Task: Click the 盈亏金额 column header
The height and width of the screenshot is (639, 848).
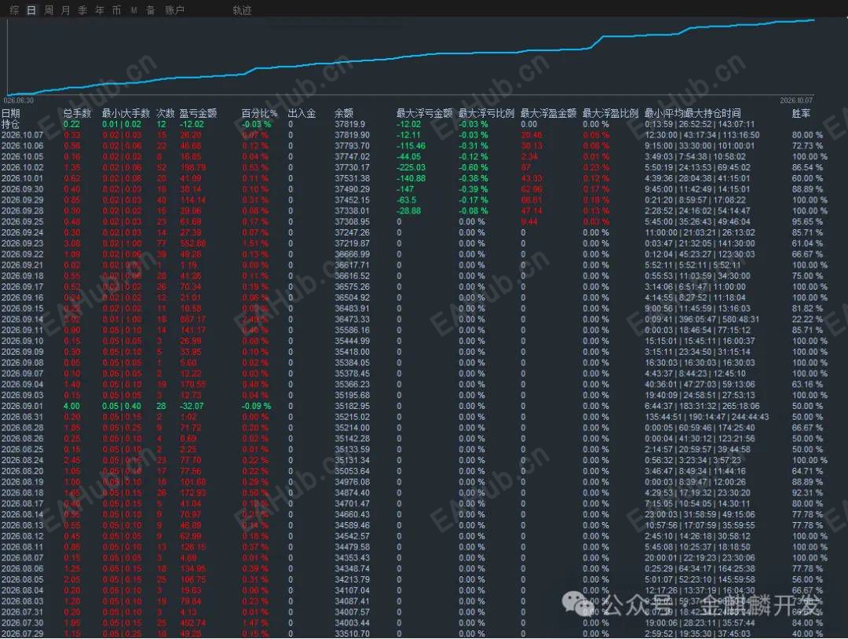Action: point(198,113)
